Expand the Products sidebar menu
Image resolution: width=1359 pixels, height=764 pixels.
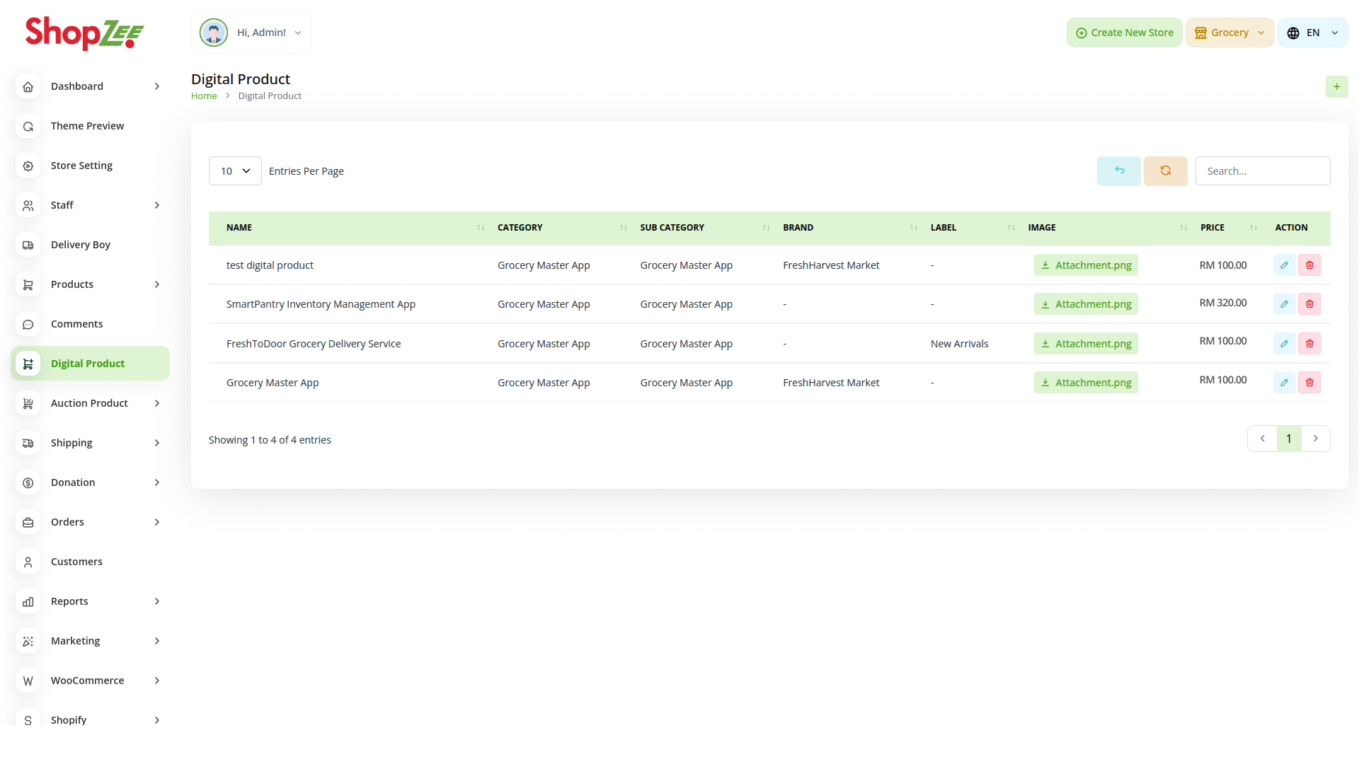pos(91,284)
